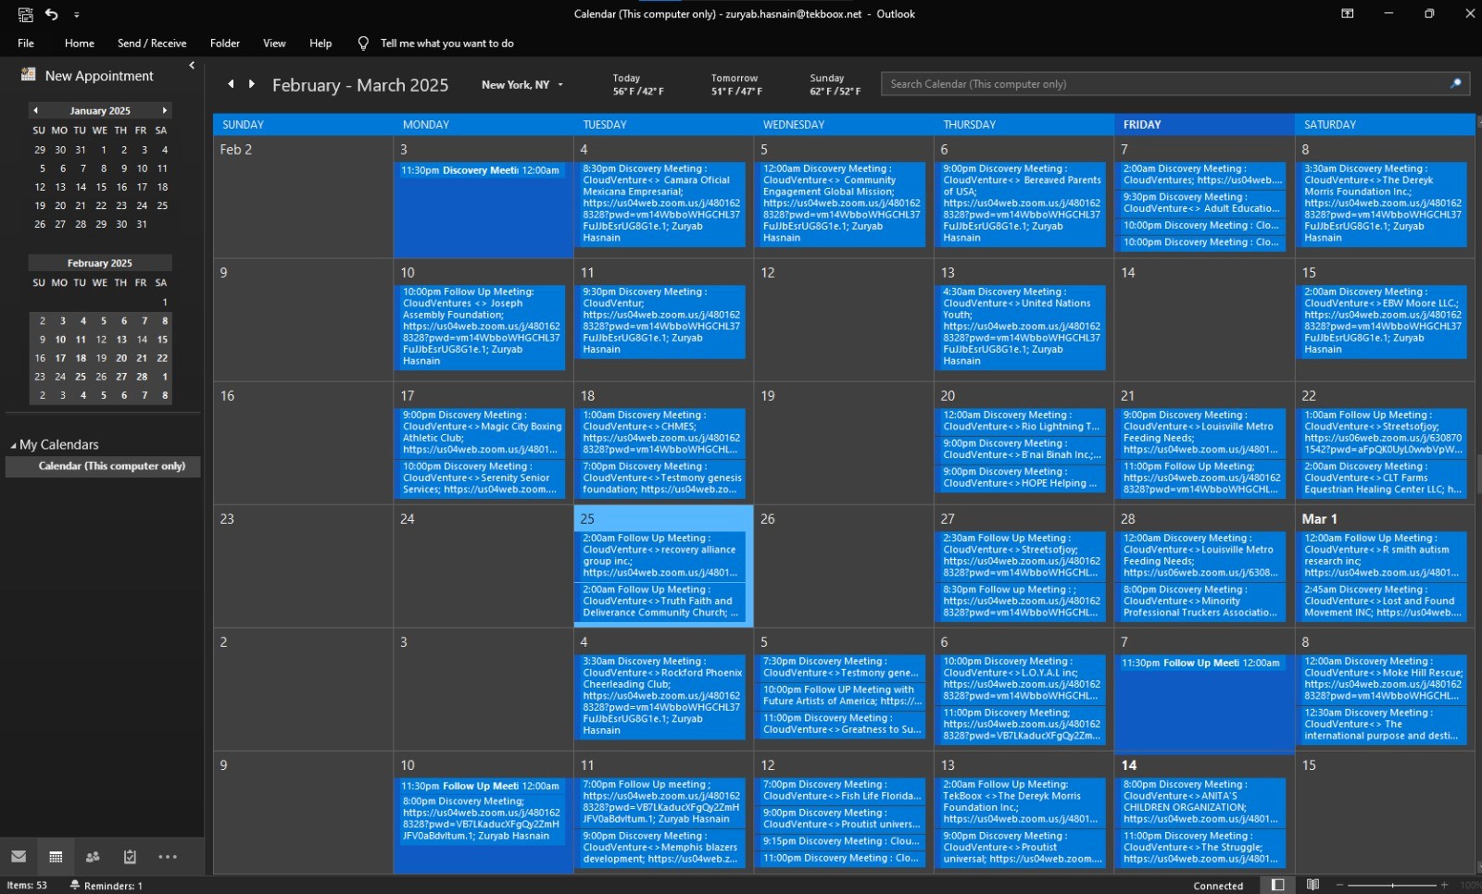This screenshot has height=894, width=1482.
Task: Select the Memphis blazers development meeting
Action: click(x=661, y=848)
